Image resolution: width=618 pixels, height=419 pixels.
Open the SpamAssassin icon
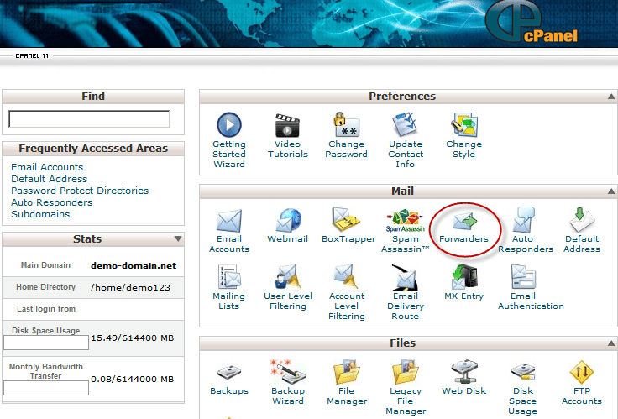[405, 221]
